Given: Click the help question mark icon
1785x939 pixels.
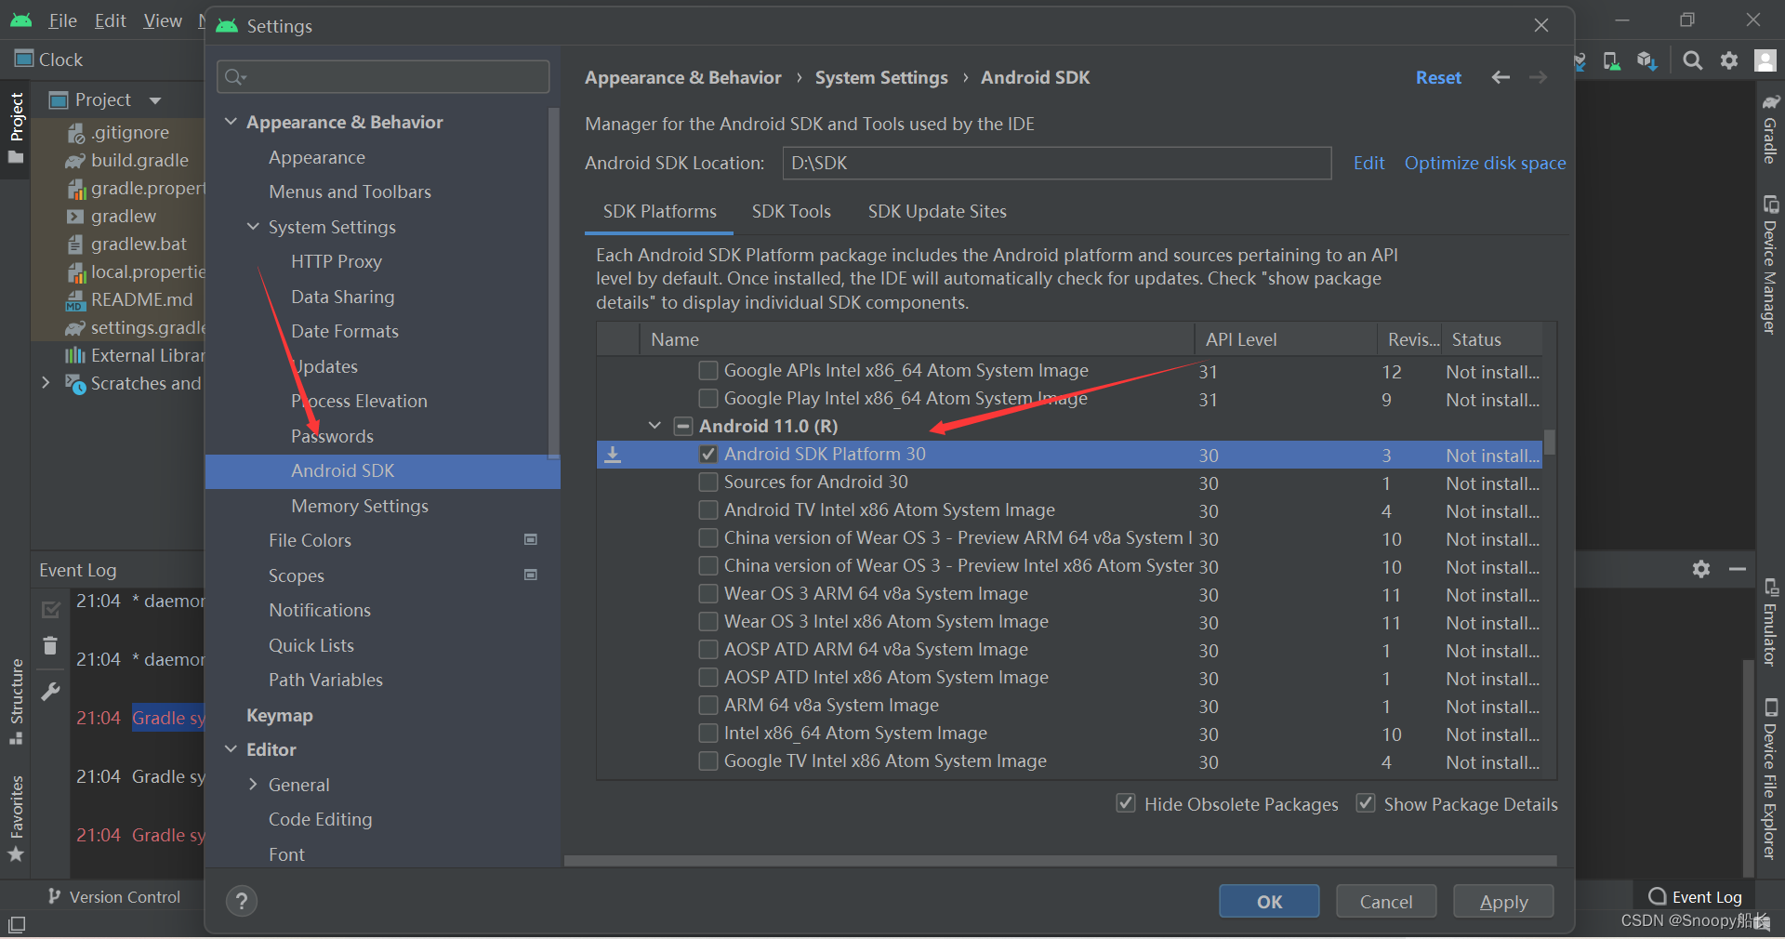Looking at the screenshot, I should coord(242,901).
